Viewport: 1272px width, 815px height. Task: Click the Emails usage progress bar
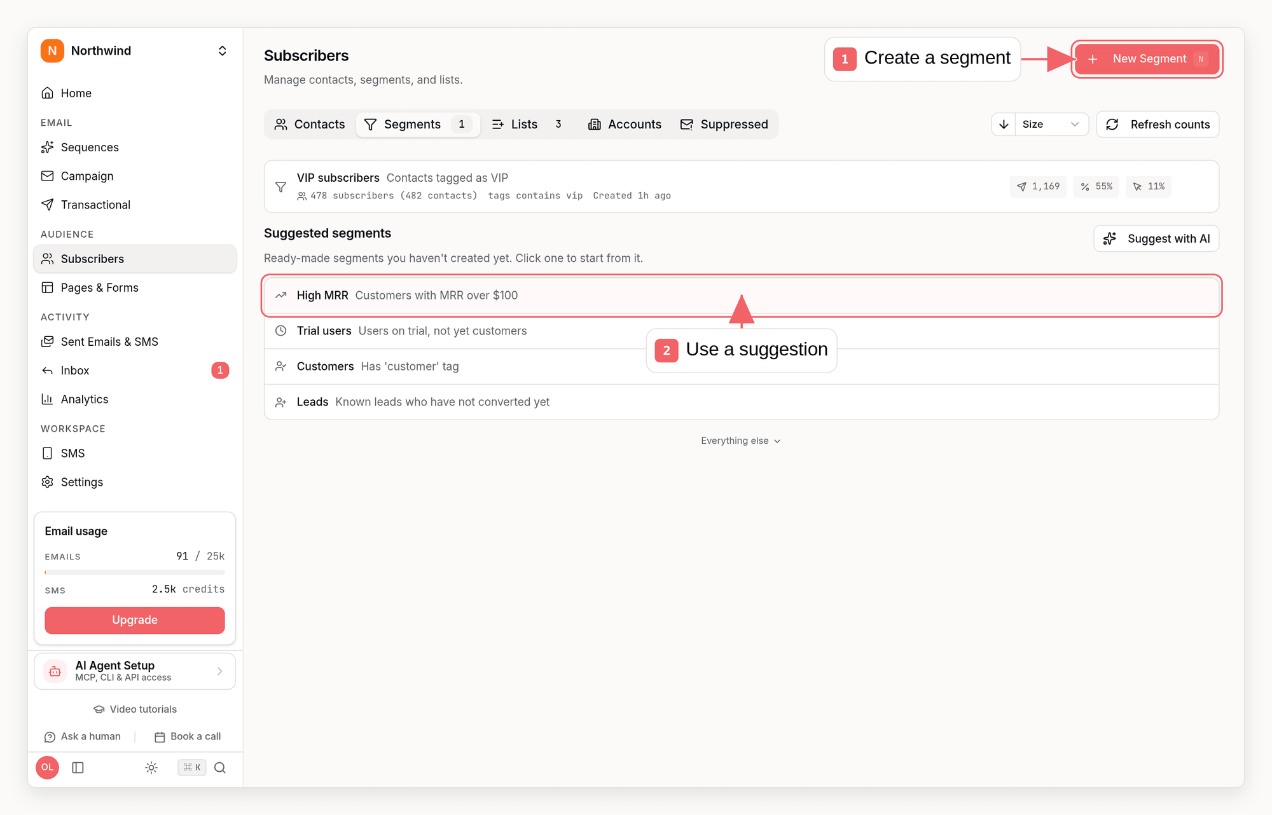(x=135, y=572)
